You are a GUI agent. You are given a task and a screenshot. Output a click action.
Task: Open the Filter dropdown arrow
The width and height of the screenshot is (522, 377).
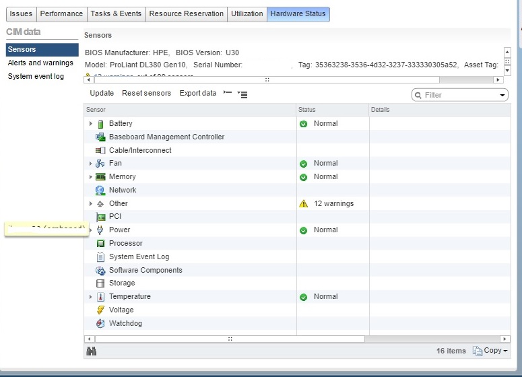(x=502, y=96)
